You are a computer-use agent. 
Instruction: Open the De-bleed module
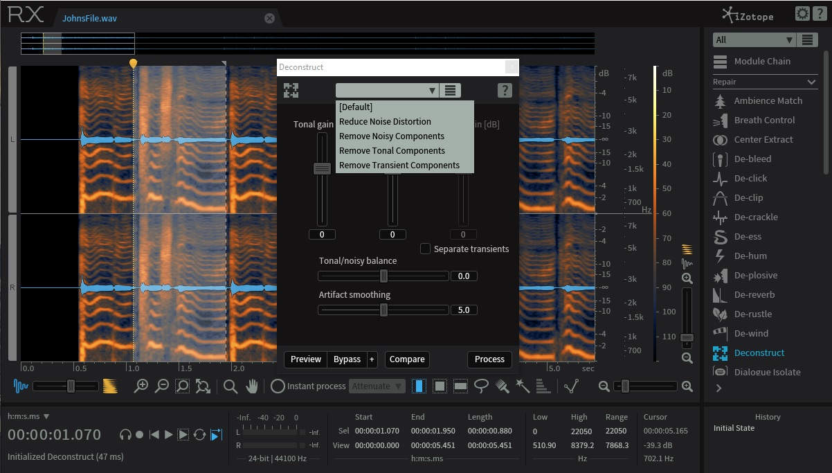pos(742,159)
